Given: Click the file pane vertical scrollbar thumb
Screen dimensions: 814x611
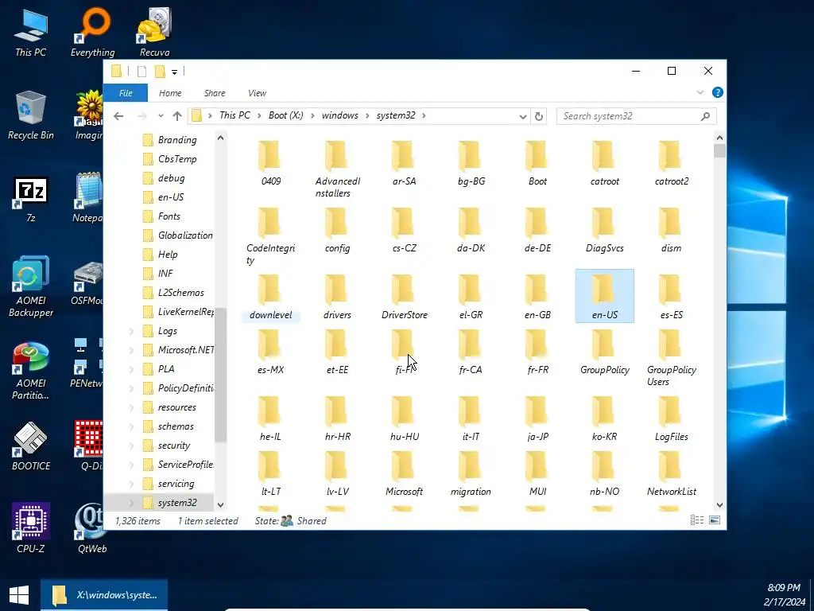Looking at the screenshot, I should coord(719,151).
